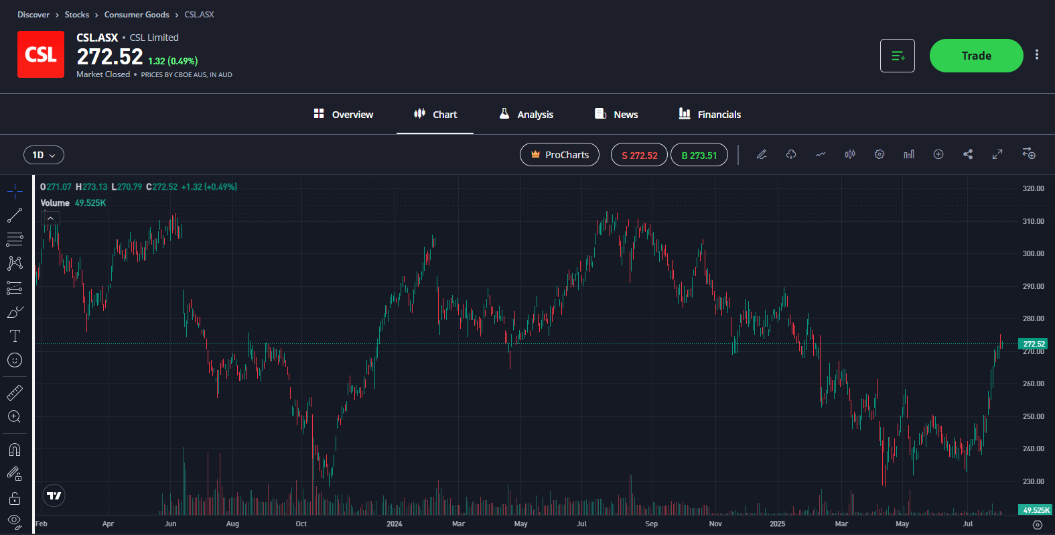This screenshot has width=1055, height=535.
Task: Open Stocks breadcrumb link
Action: (77, 14)
